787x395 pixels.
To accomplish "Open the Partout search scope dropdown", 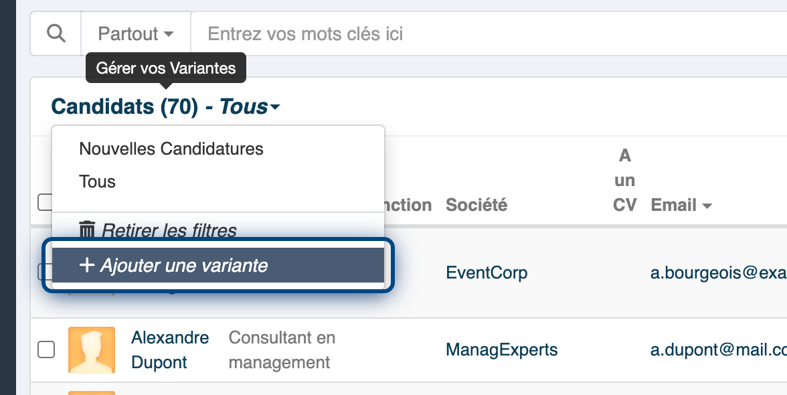I will (x=135, y=33).
